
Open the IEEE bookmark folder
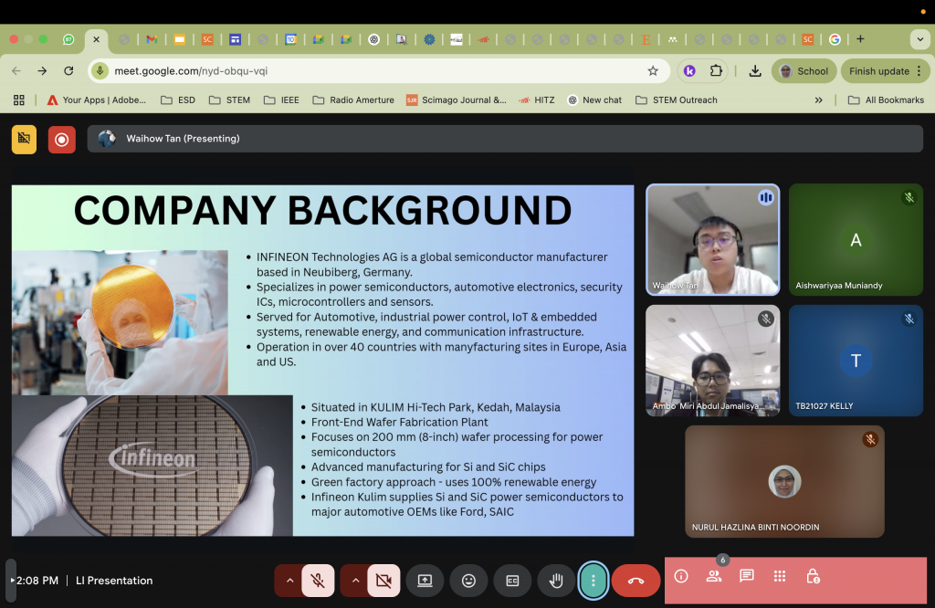pos(281,100)
